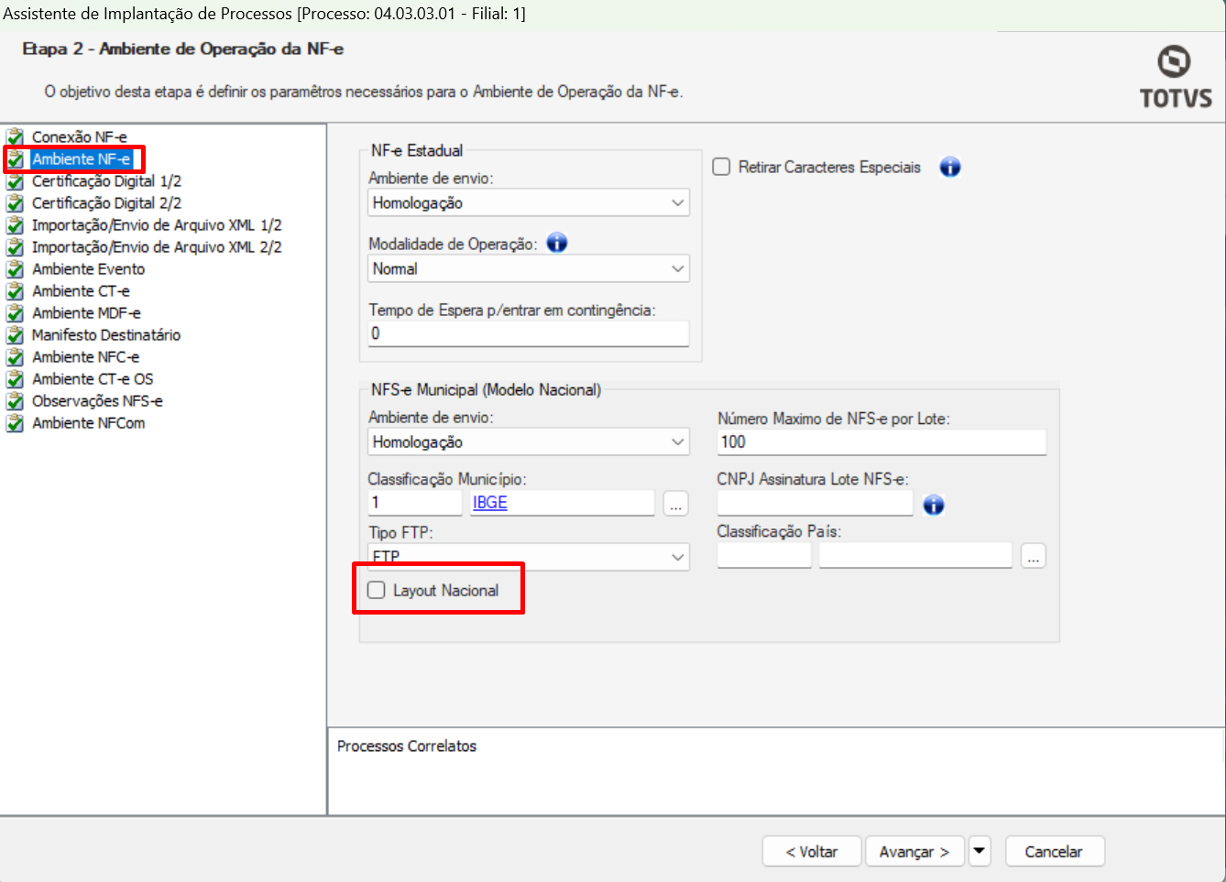Viewport: 1226px width, 882px height.
Task: Click CNPJ Assinatura Lote NFS-e field
Action: click(x=816, y=503)
